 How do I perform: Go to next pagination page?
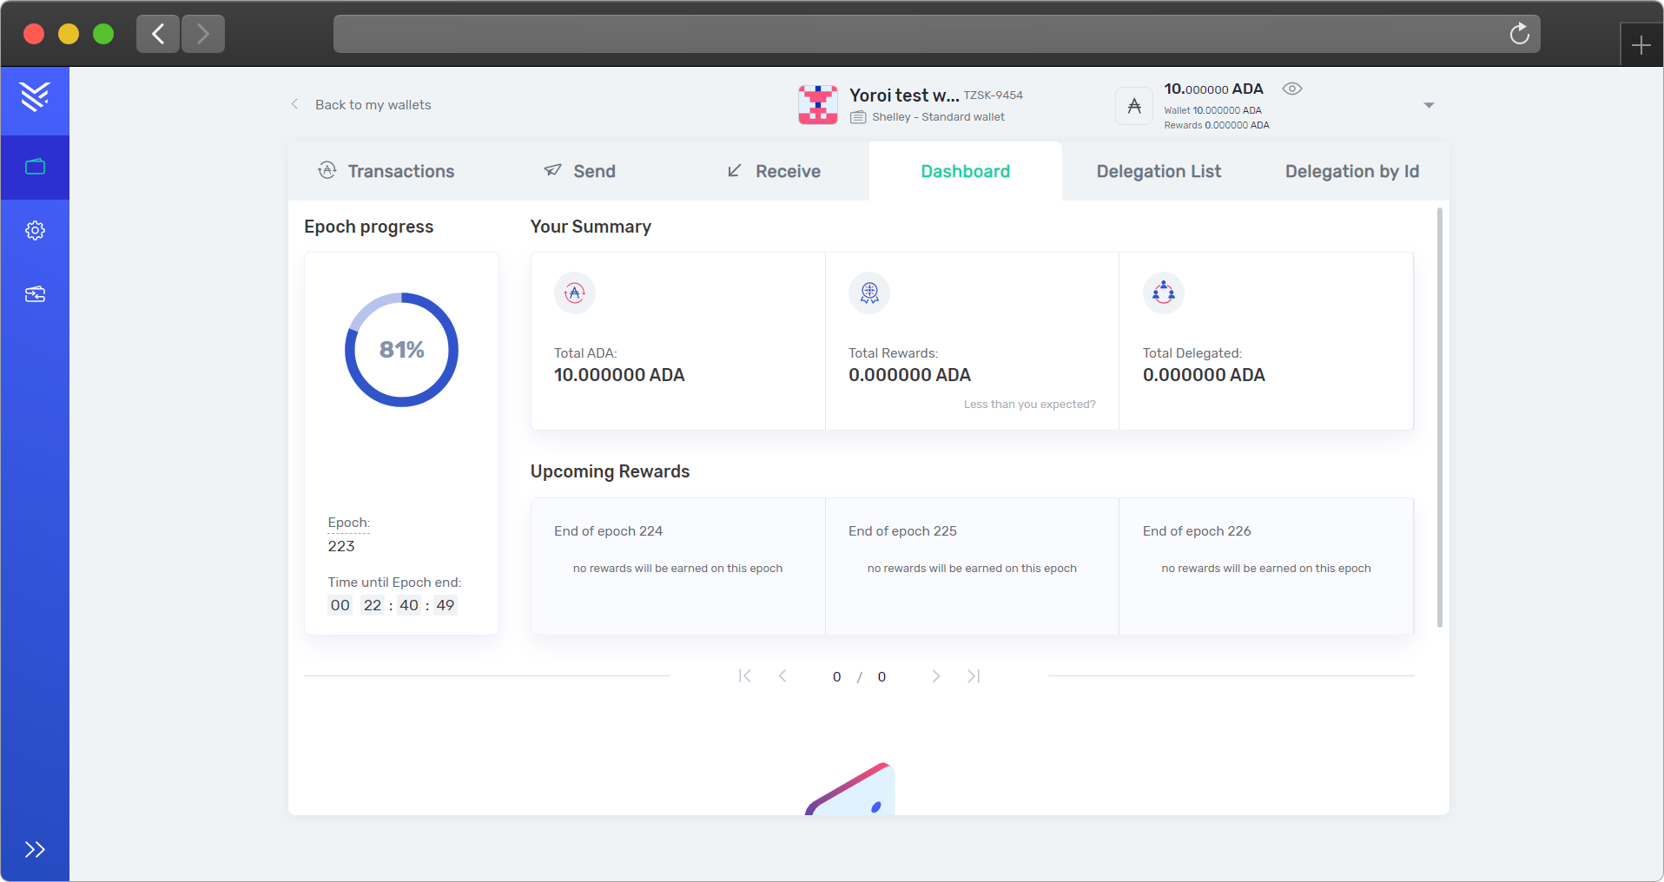point(935,676)
